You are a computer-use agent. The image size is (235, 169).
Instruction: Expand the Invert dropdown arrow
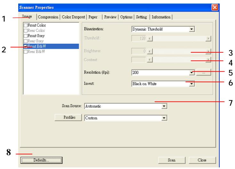tap(191, 84)
